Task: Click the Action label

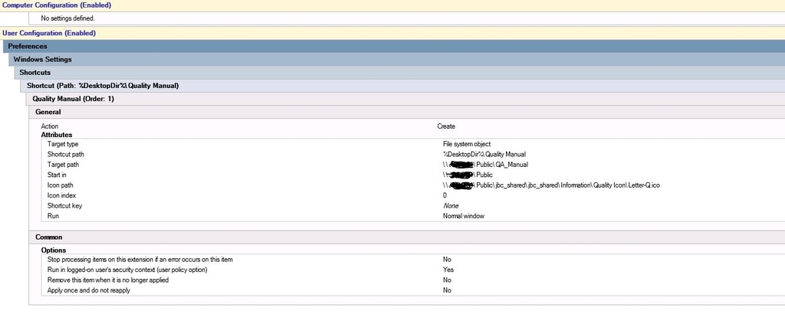Action: [x=50, y=126]
